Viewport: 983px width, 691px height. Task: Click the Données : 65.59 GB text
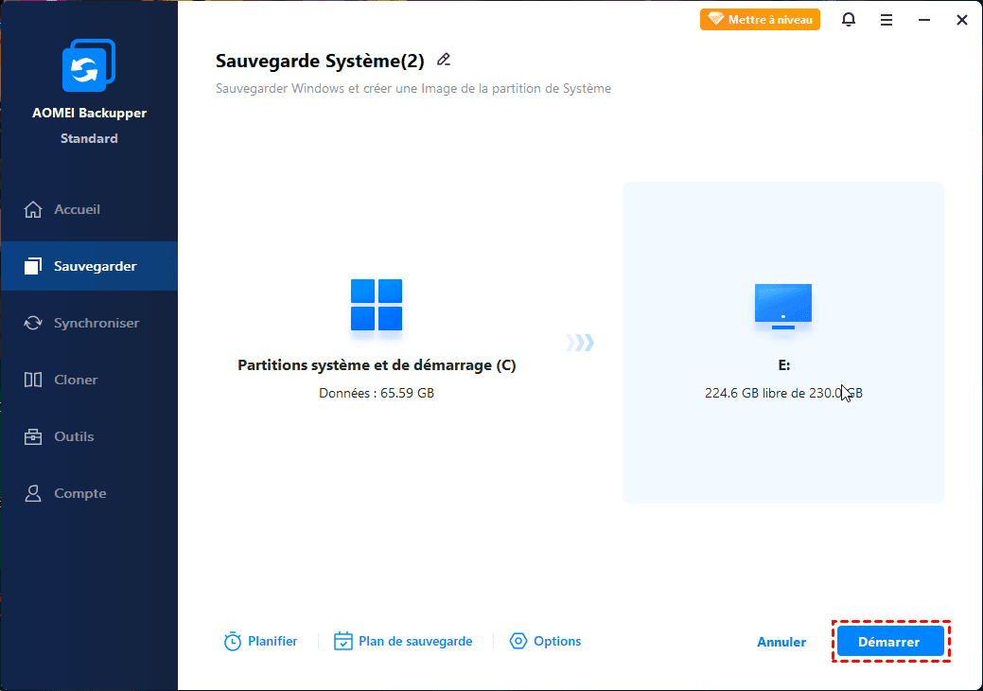377,393
